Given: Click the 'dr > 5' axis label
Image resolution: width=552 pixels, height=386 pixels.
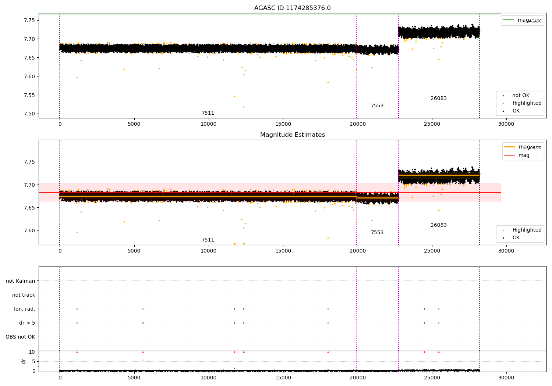Looking at the screenshot, I should pos(27,323).
